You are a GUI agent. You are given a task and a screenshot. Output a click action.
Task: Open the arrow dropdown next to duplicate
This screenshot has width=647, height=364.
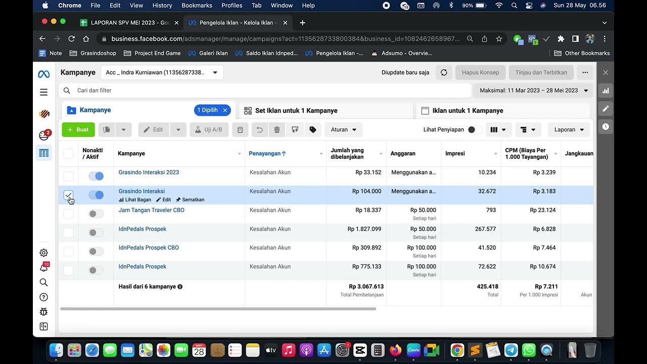[123, 129]
